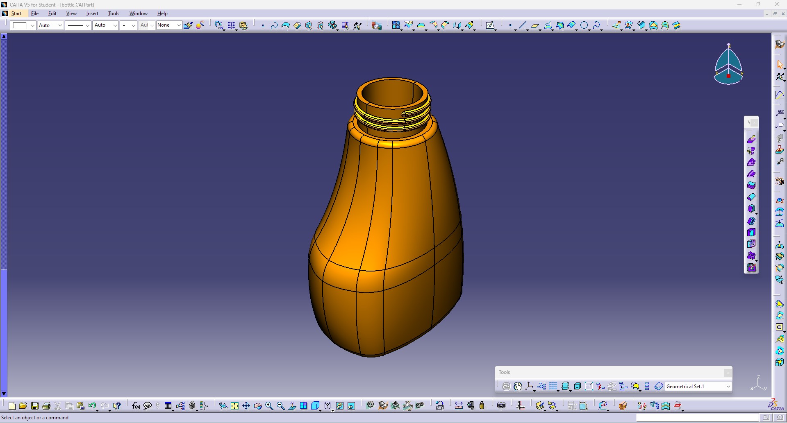The height and width of the screenshot is (423, 787).
Task: Open the Formula f(x) tool
Action: click(136, 406)
